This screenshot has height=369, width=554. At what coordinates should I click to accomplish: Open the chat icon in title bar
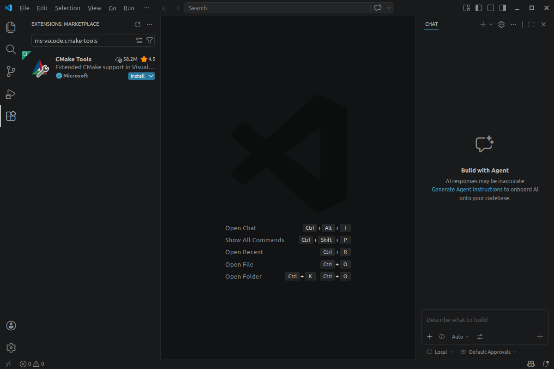point(378,8)
